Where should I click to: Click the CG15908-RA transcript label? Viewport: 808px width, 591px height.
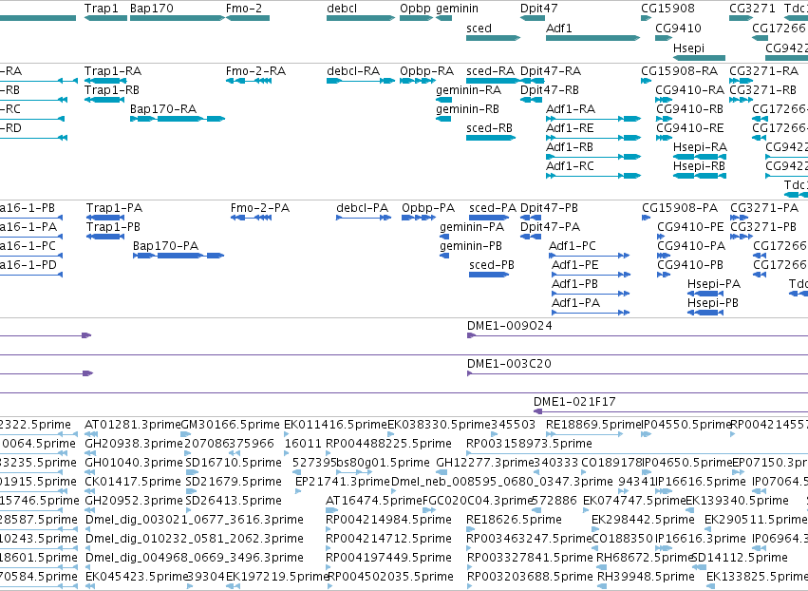coord(679,70)
